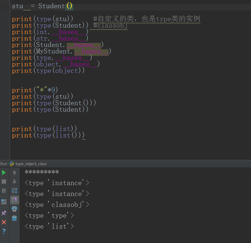
Task: Click the print(type.__bases__) line
Action: point(52,58)
